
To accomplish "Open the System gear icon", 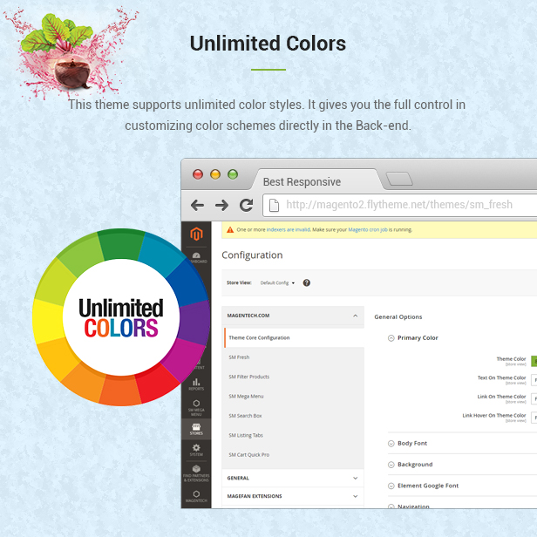I will 195,451.
